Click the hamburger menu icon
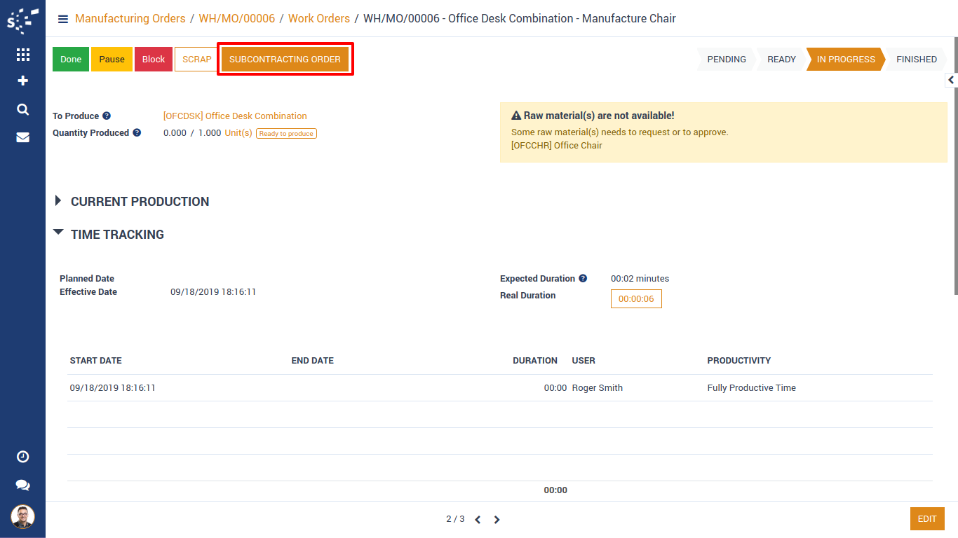The height and width of the screenshot is (538, 958). tap(63, 19)
